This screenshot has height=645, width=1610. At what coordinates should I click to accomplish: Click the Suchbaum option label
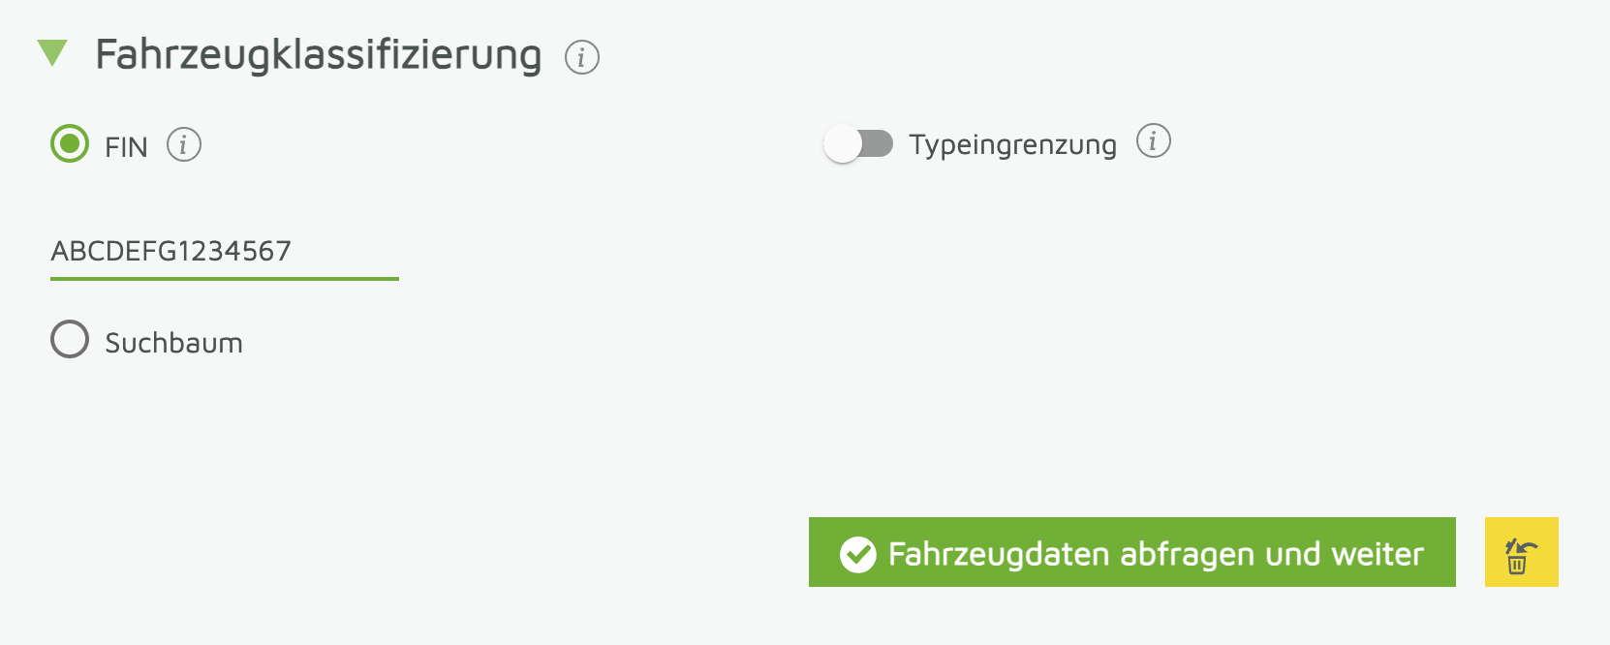(173, 343)
